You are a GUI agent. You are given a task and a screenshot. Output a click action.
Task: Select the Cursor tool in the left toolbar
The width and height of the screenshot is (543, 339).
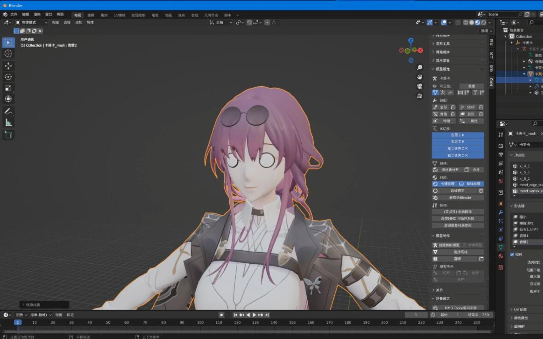point(8,53)
